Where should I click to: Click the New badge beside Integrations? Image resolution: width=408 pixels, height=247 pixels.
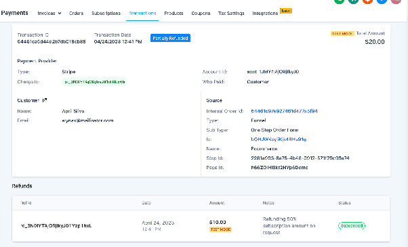[286, 11]
